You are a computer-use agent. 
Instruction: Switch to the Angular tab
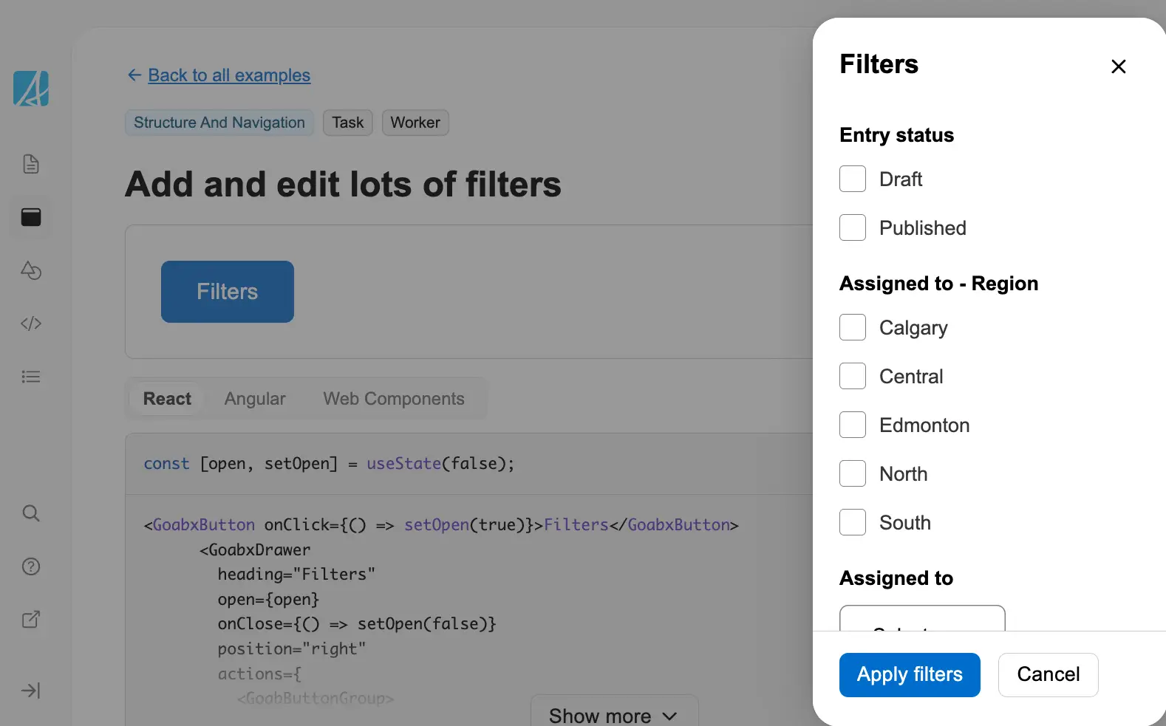point(255,399)
